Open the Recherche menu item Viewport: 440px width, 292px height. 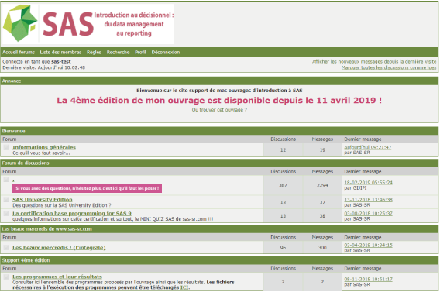[x=119, y=52]
